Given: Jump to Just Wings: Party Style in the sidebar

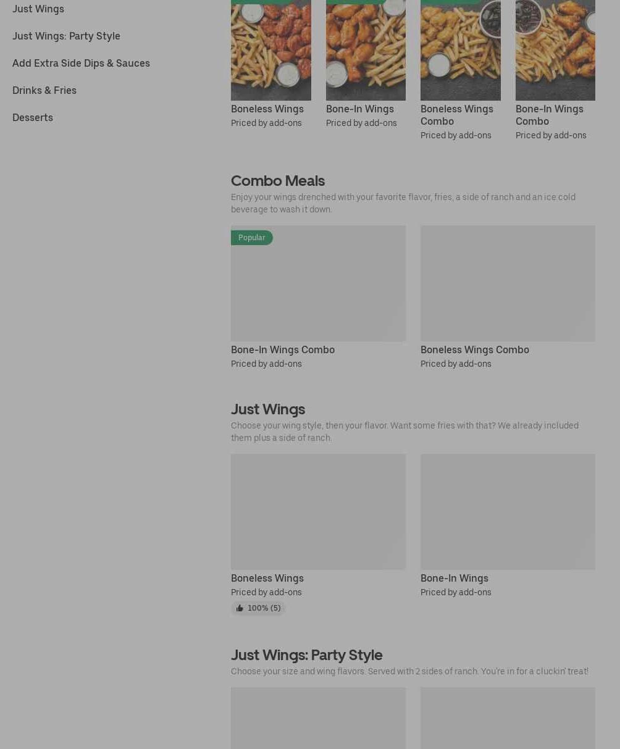Looking at the screenshot, I should point(66,36).
